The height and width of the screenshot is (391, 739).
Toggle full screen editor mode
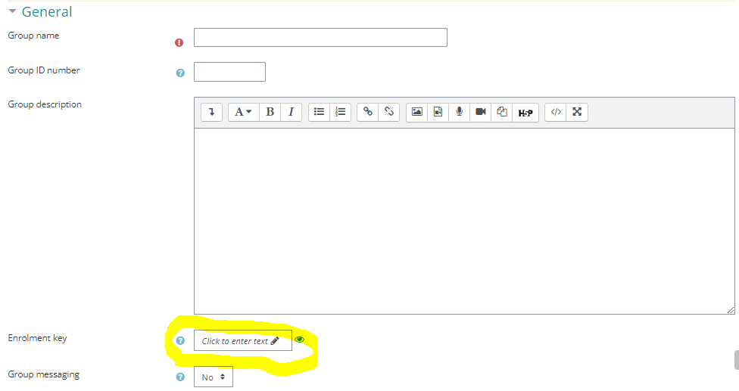pyautogui.click(x=577, y=112)
